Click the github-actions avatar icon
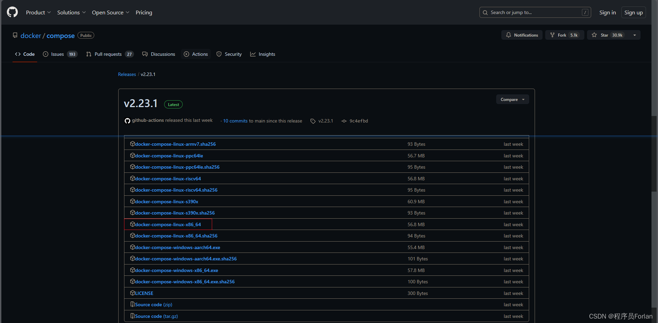Screen dimensions: 658x323 (x=127, y=121)
